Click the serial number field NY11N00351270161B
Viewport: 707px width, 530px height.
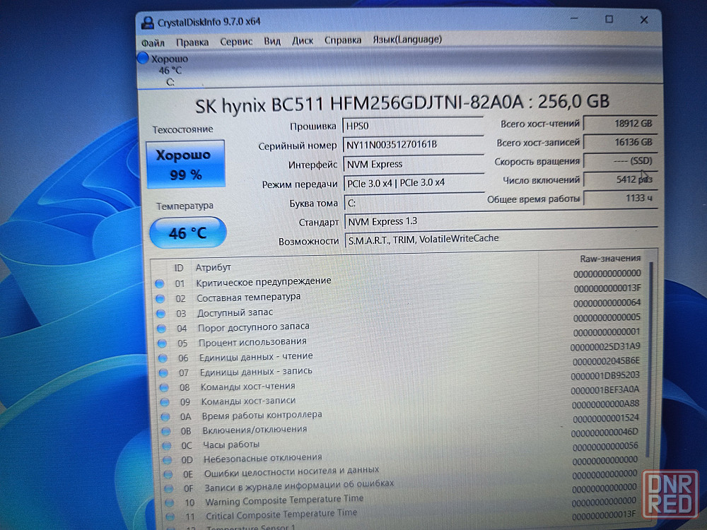point(413,145)
